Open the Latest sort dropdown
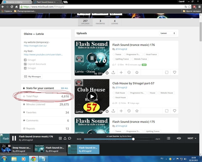 coord(168,33)
